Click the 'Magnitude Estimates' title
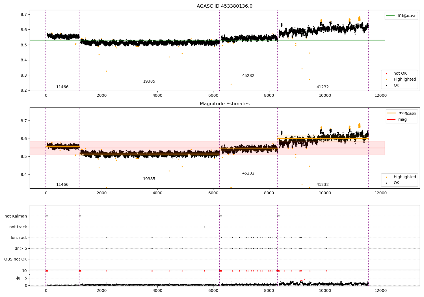Image resolution: width=424 pixels, height=297 pixels. point(225,104)
